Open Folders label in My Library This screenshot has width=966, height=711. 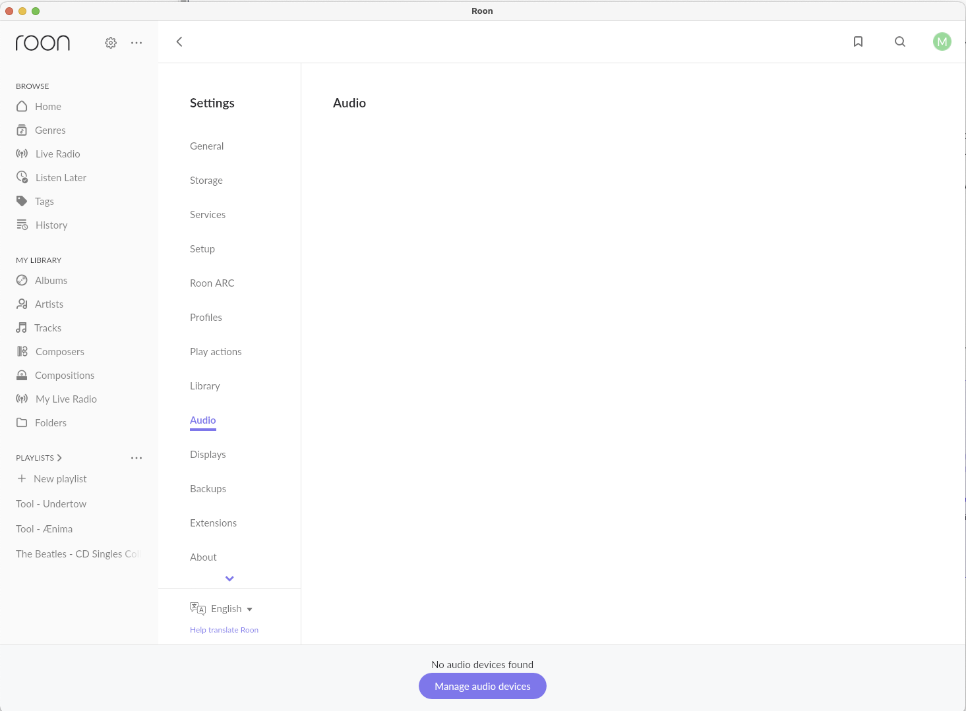[51, 423]
